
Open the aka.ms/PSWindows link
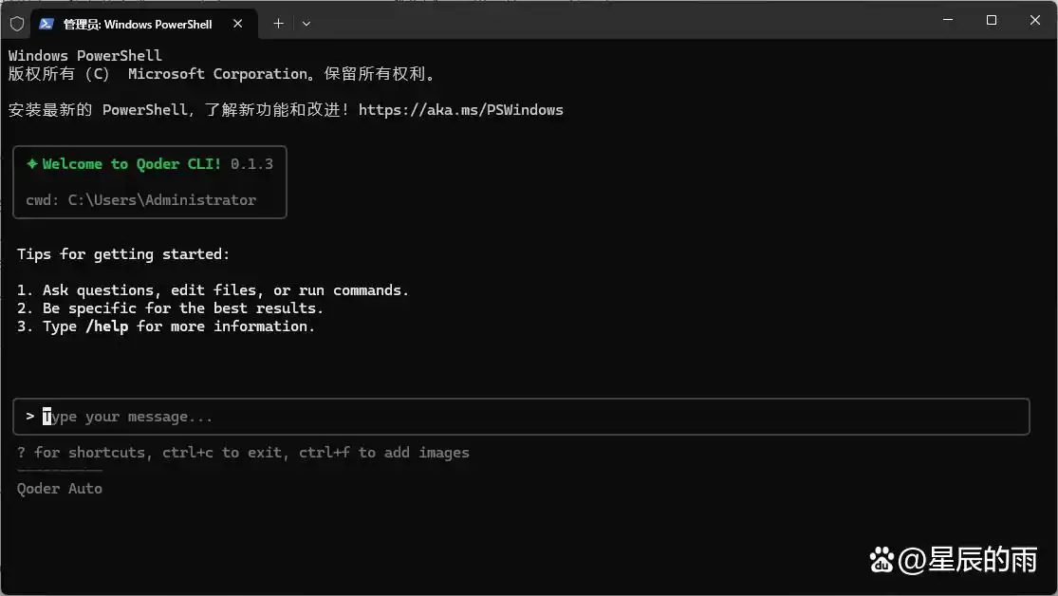pos(461,109)
